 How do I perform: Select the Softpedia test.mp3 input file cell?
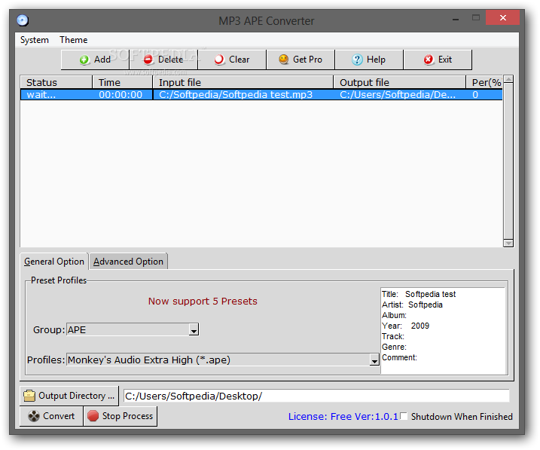(x=243, y=95)
